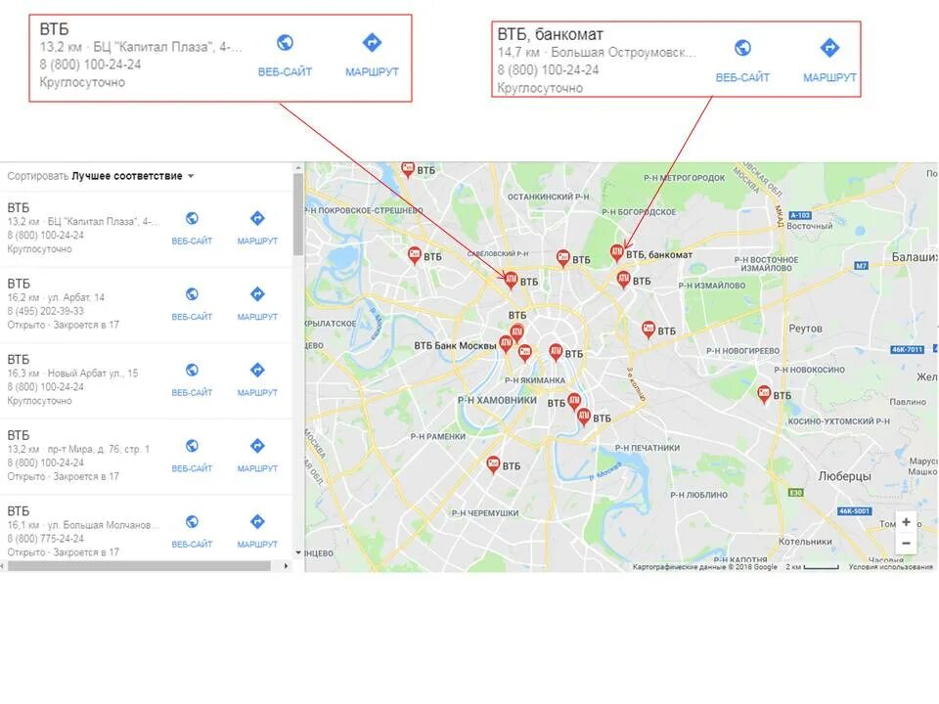This screenshot has height=704, width=939.
Task: Click the right arrow of horizontal scrollbar
Action: pos(287,566)
